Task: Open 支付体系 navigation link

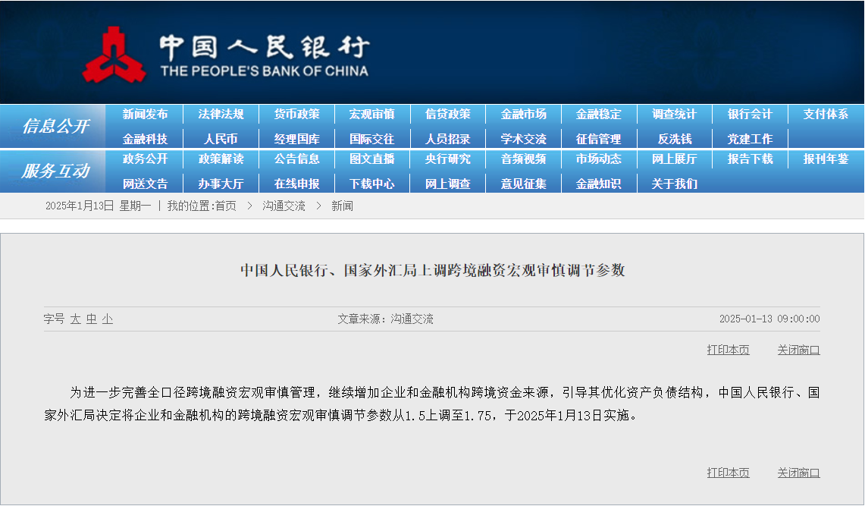Action: tap(826, 115)
